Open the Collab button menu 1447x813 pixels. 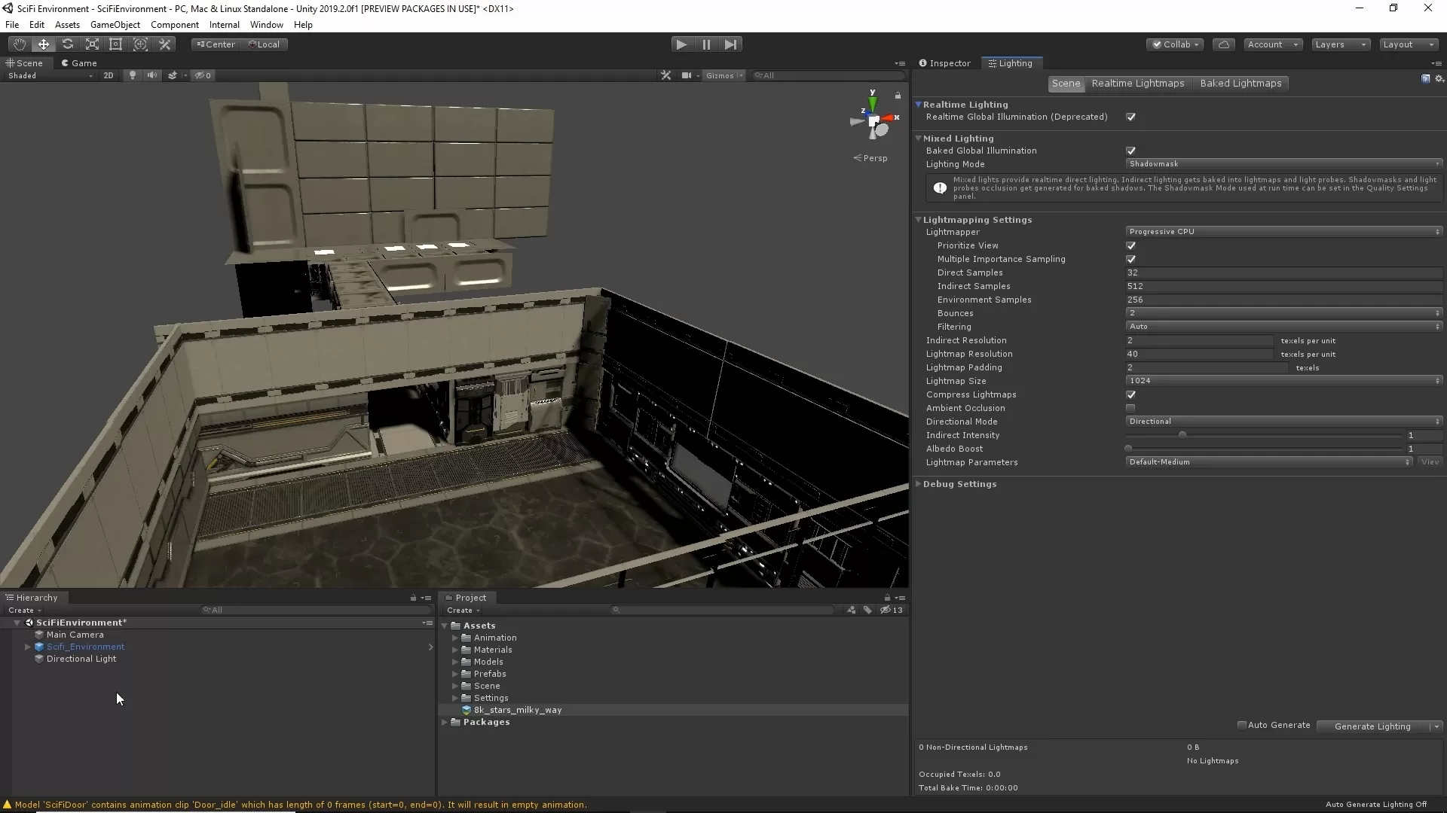1174,44
